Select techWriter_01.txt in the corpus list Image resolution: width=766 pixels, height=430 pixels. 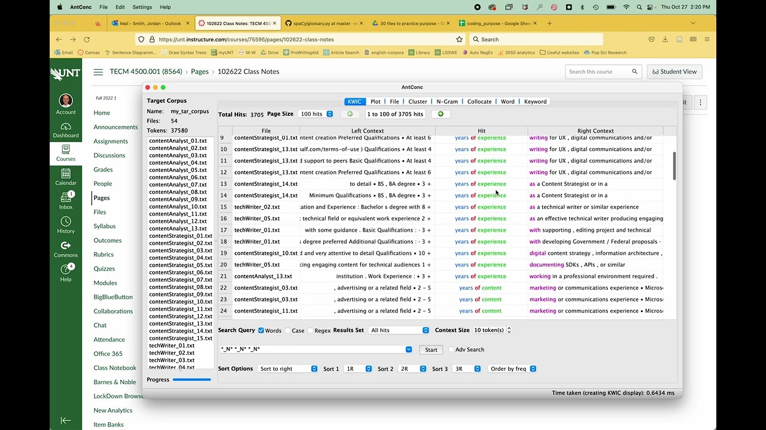tap(172, 346)
